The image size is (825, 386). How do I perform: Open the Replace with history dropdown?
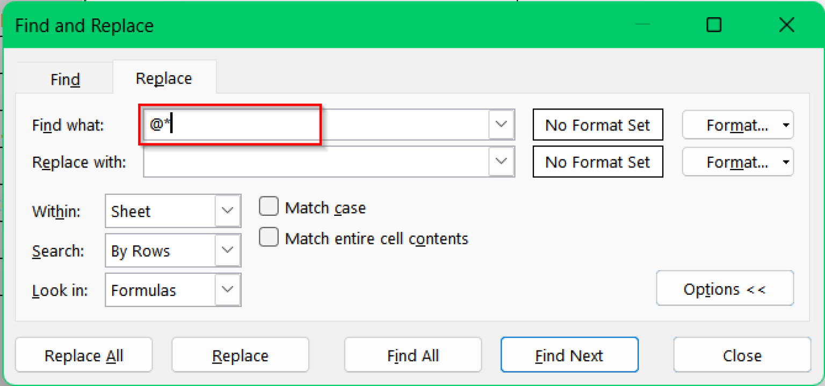pyautogui.click(x=501, y=161)
